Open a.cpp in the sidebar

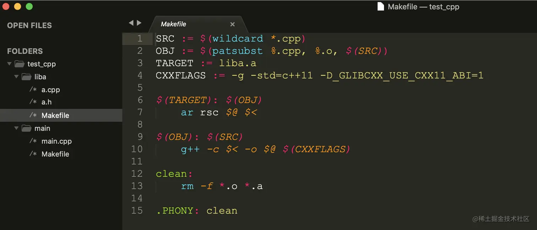point(50,90)
